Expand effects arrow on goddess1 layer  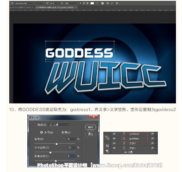pyautogui.click(x=156, y=139)
